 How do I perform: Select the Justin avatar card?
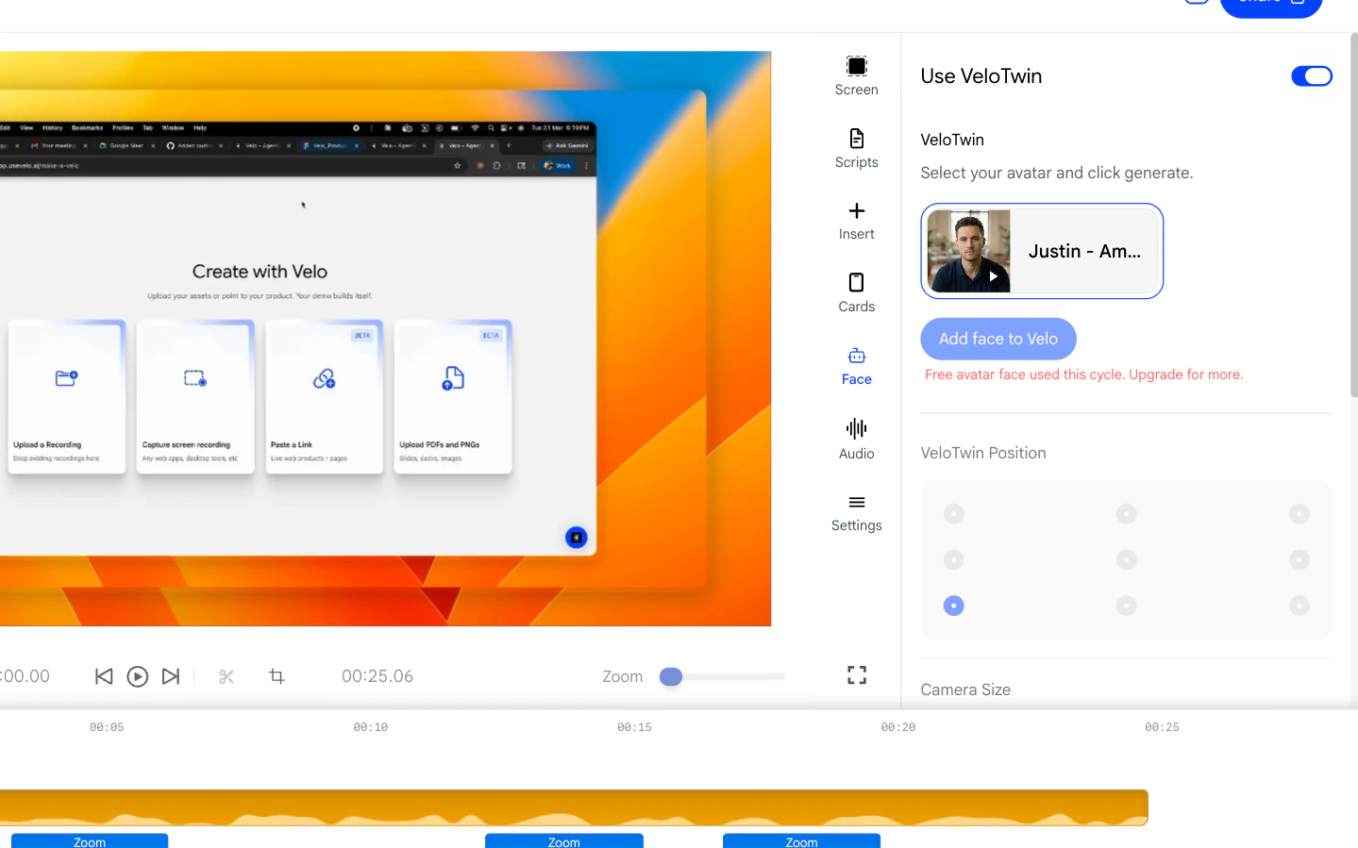coord(1042,251)
